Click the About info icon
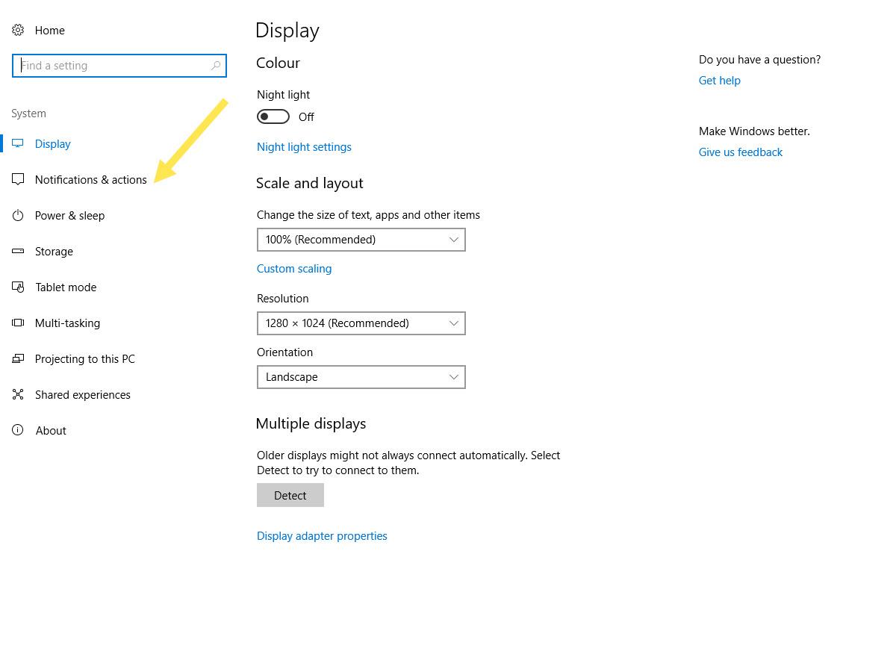Image resolution: width=896 pixels, height=672 pixels. click(18, 431)
